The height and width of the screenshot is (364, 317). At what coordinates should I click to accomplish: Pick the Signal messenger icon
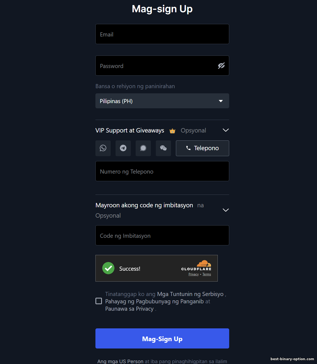[143, 148]
